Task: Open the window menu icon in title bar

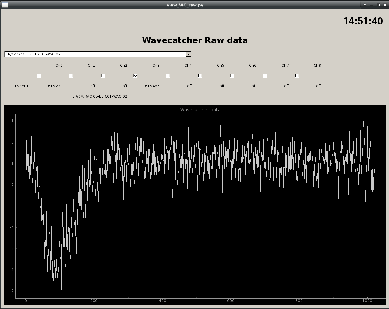Action: (5, 5)
